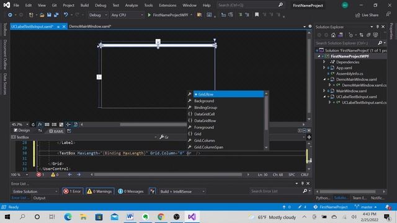Open the TextBox element navigation dropdown
The width and height of the screenshot is (397, 223).
click(x=84, y=137)
